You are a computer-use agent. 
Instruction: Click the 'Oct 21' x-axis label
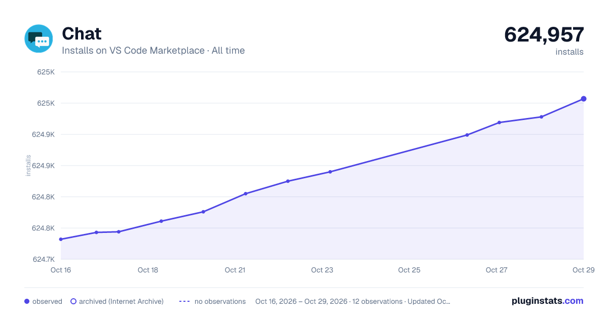[x=235, y=270]
